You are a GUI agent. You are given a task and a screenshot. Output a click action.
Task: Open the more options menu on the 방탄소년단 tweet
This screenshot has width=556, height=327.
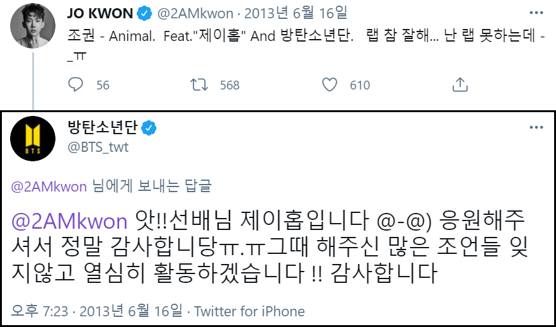[536, 127]
